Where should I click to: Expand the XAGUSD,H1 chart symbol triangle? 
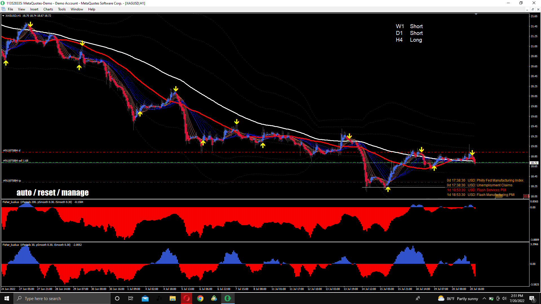[3, 16]
